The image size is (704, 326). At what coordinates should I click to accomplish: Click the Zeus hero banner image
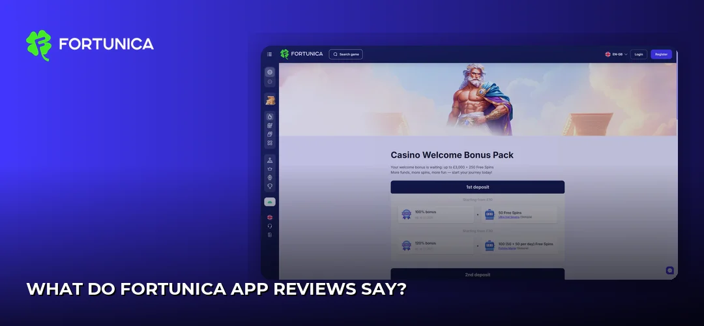point(478,99)
